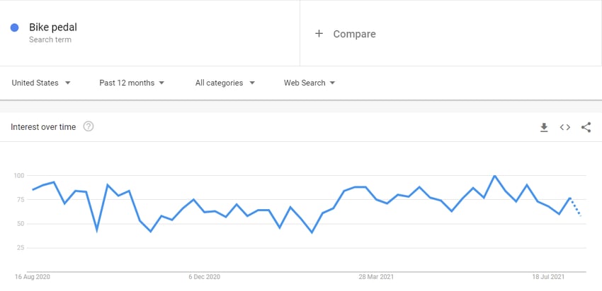Click the 16 Aug 2020 axis label

33,276
